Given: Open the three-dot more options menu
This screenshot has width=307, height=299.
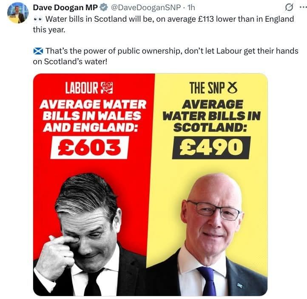Looking at the screenshot, I should click(303, 7).
